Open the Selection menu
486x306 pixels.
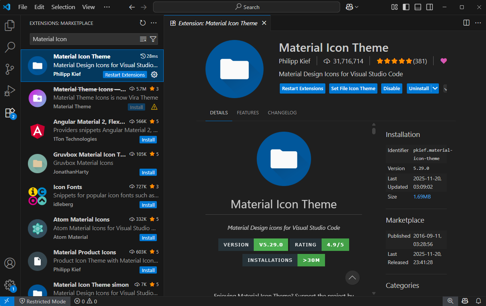[63, 7]
